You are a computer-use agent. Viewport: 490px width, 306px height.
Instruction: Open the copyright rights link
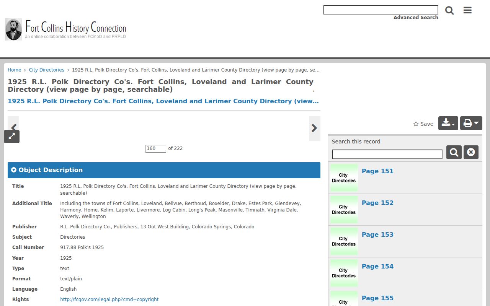click(109, 299)
